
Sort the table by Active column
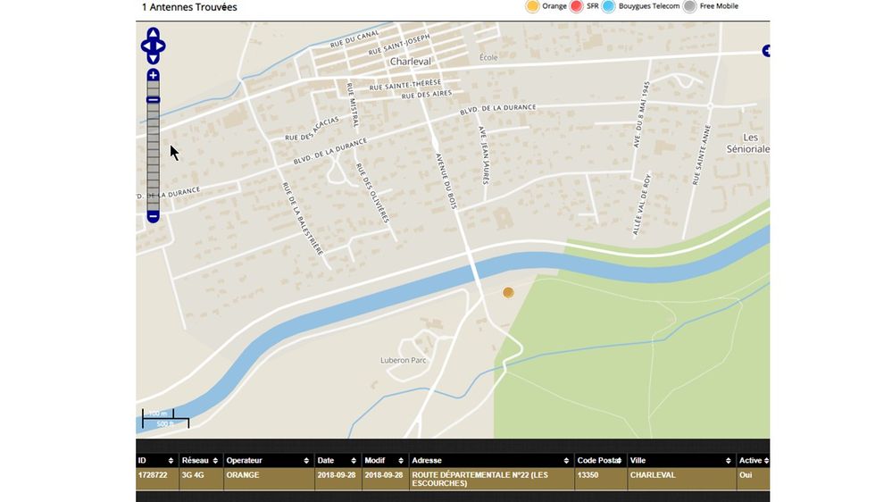tap(754, 460)
